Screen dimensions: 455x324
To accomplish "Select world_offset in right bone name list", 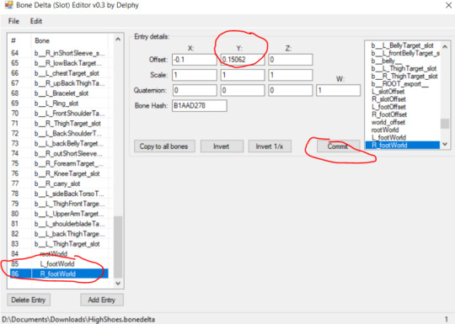I will [403, 122].
